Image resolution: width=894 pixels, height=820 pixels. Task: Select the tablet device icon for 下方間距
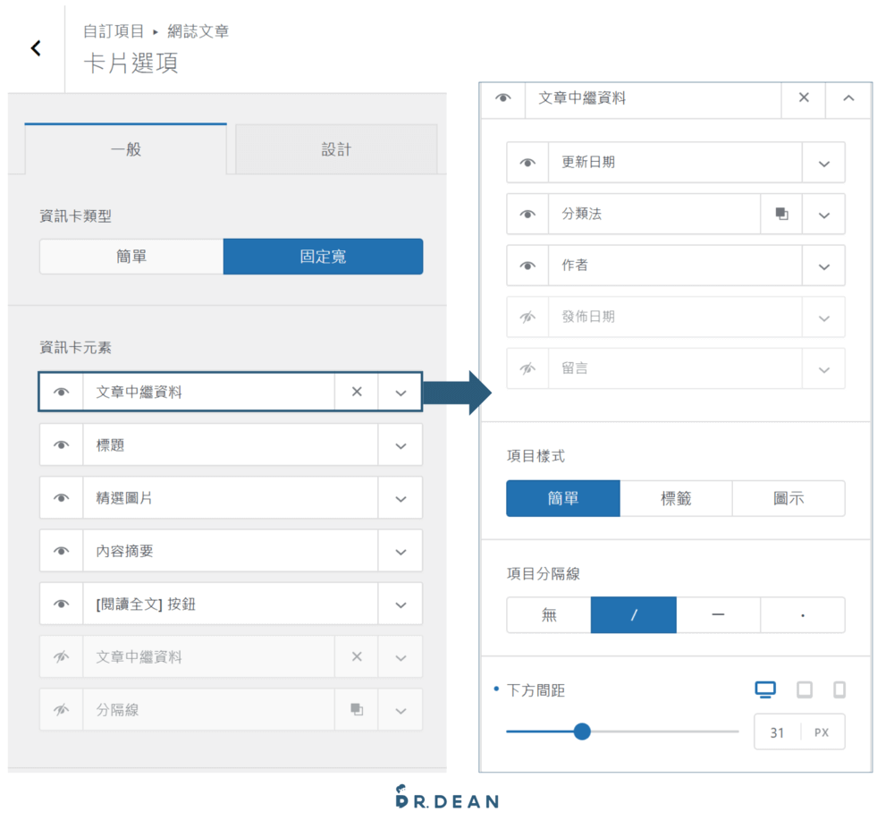[804, 689]
